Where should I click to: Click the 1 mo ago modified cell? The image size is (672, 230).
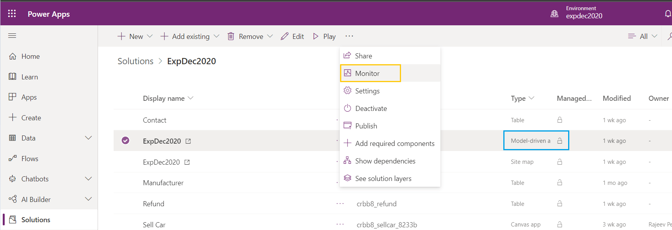pyautogui.click(x=615, y=183)
